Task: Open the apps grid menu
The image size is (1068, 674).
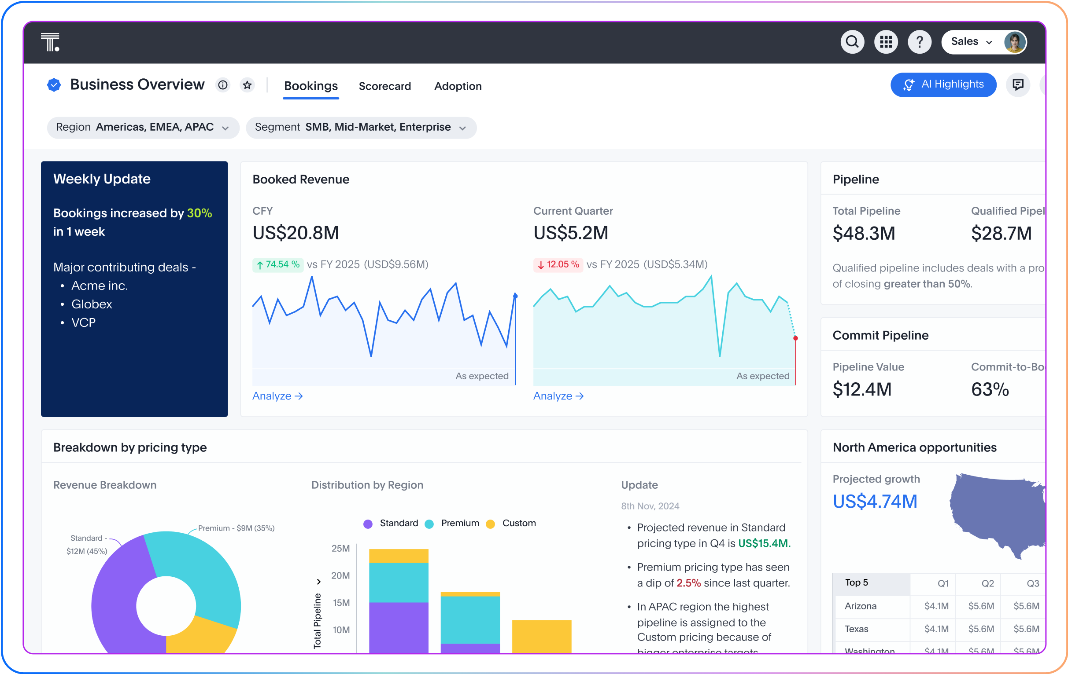Action: (x=886, y=42)
